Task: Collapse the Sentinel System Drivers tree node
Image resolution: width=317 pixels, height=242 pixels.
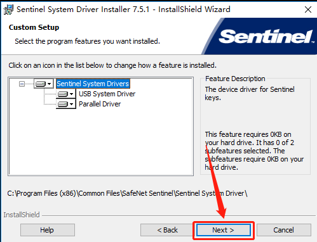Action: [x=22, y=84]
